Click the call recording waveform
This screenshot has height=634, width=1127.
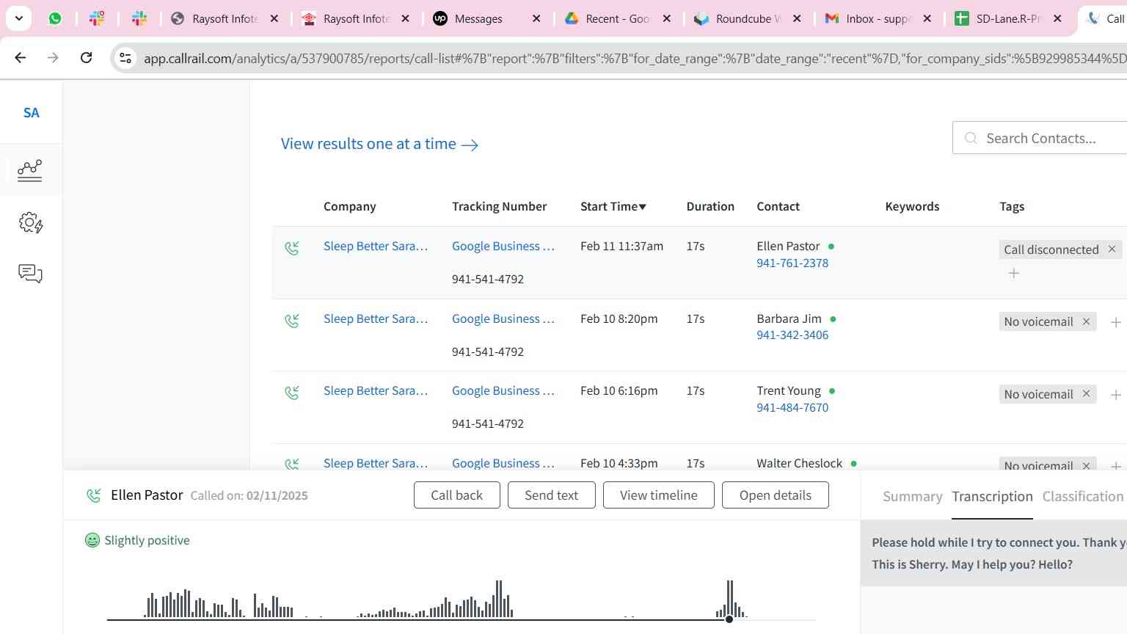click(462, 600)
